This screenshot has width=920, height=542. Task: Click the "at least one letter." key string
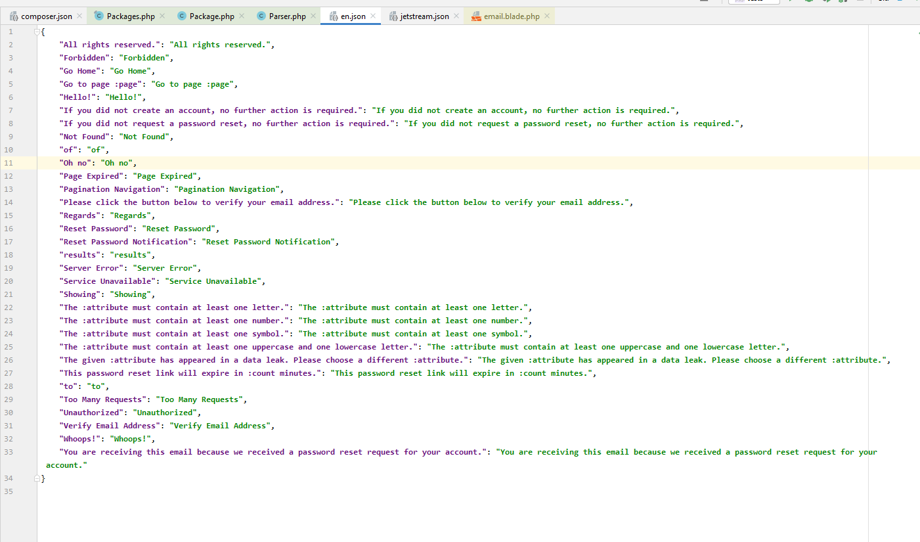click(x=174, y=307)
